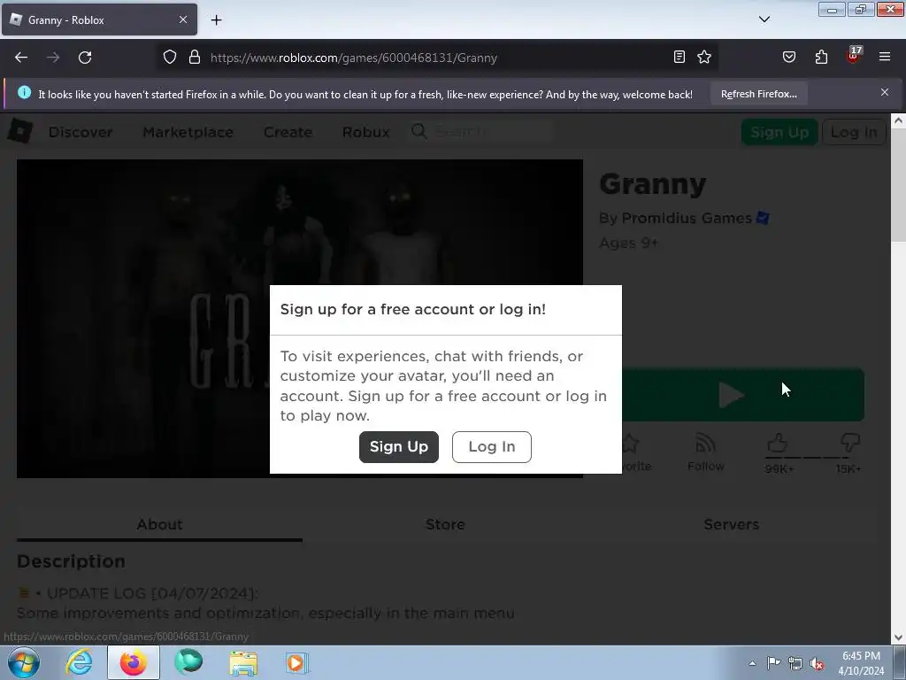Open the media player taskbar icon
This screenshot has height=680, width=906.
pos(297,662)
